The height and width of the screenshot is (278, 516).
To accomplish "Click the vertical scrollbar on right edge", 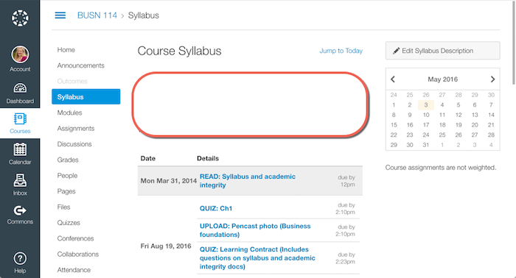I will pos(513,43).
